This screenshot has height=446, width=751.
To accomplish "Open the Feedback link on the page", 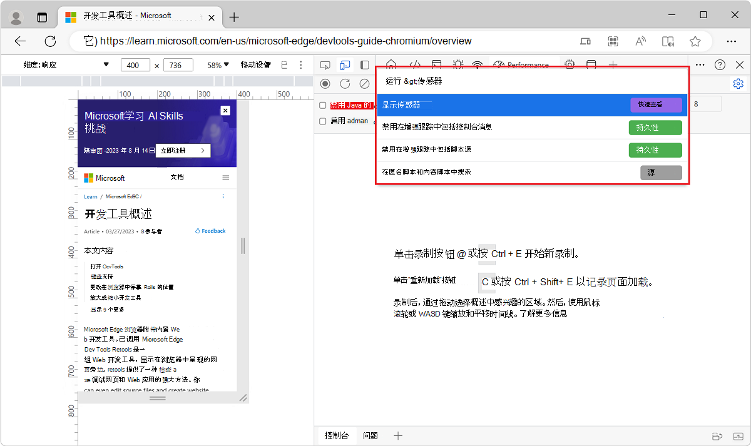I will point(210,230).
